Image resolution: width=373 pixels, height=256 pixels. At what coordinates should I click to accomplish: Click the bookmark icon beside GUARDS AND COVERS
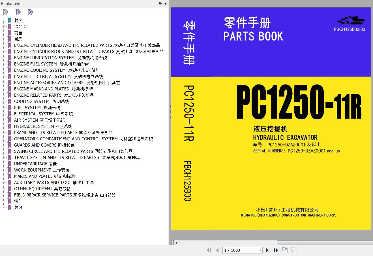click(10, 145)
